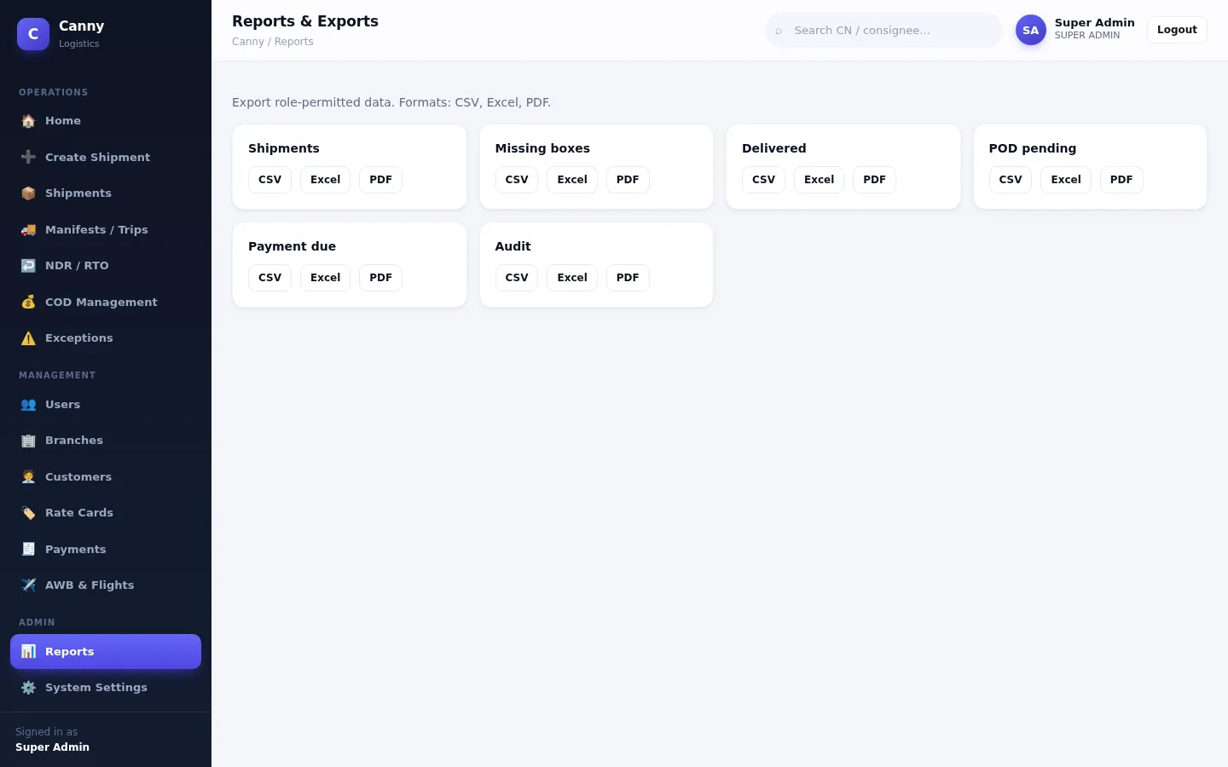
Task: Export POD pending as Excel
Action: (x=1066, y=180)
